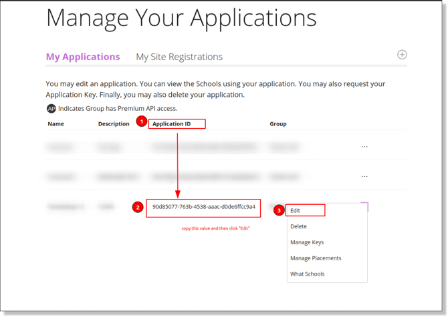448x317 pixels.
Task: Click the Name column header
Action: (56, 123)
